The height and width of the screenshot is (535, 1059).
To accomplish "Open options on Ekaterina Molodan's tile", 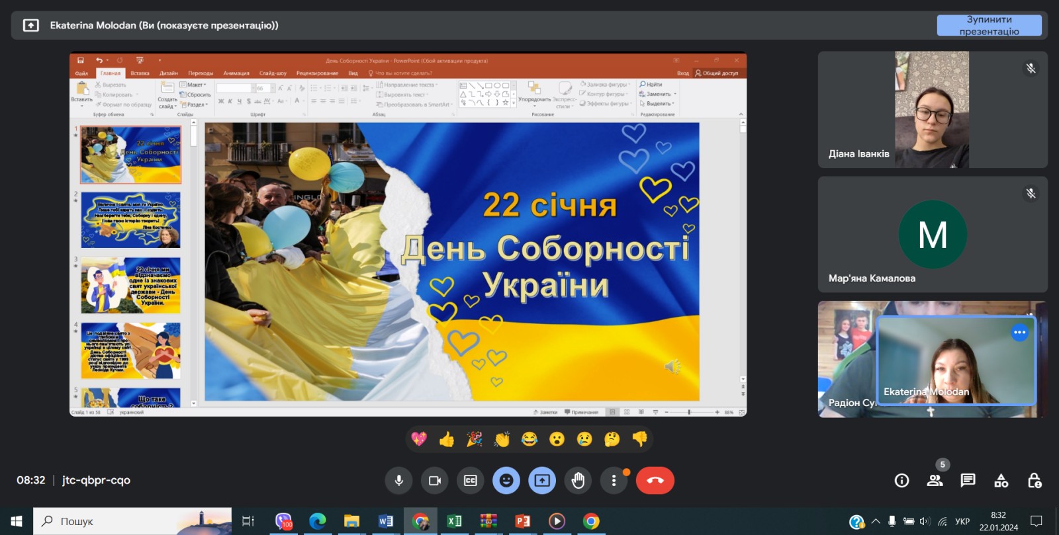I will click(x=1019, y=333).
